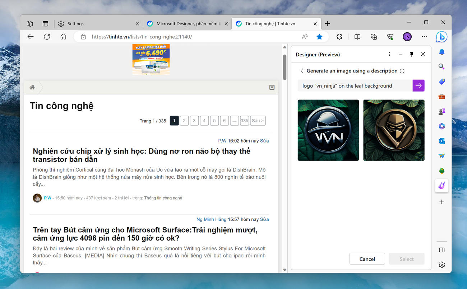Close the Designer panel

tap(423, 54)
